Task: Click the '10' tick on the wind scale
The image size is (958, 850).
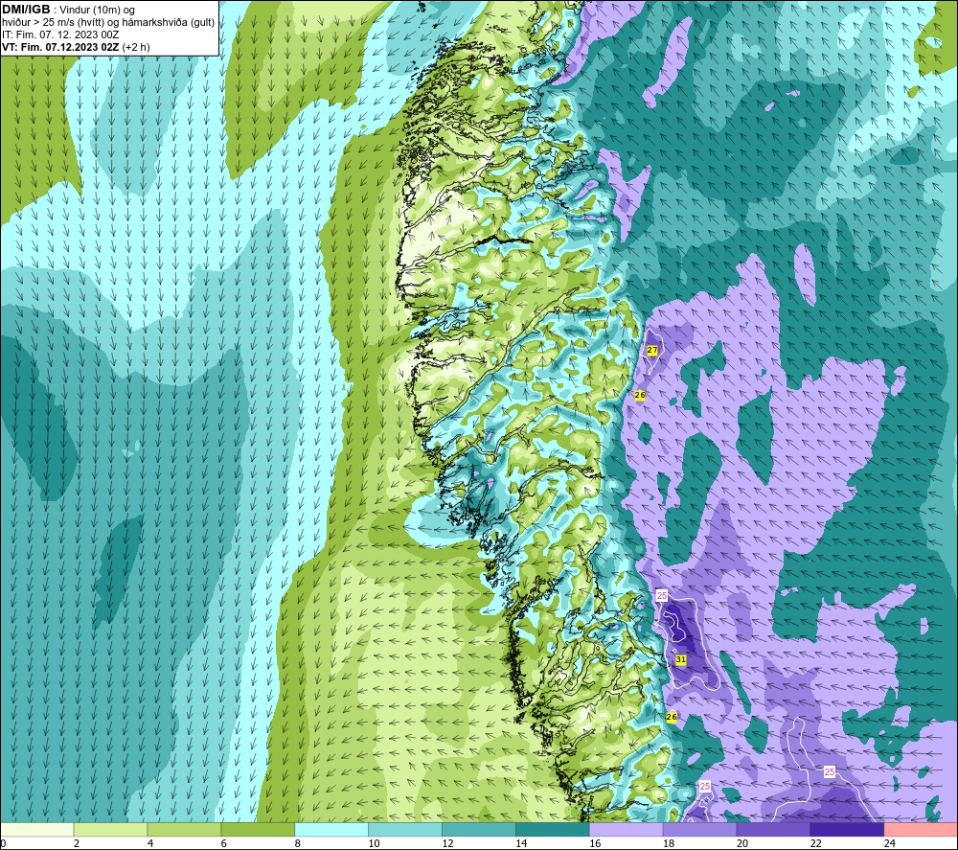Action: pyautogui.click(x=374, y=843)
